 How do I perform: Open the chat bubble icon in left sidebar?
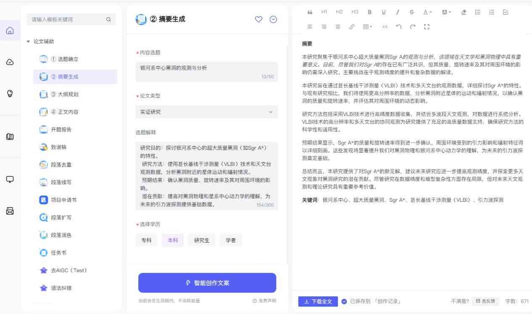click(x=10, y=179)
